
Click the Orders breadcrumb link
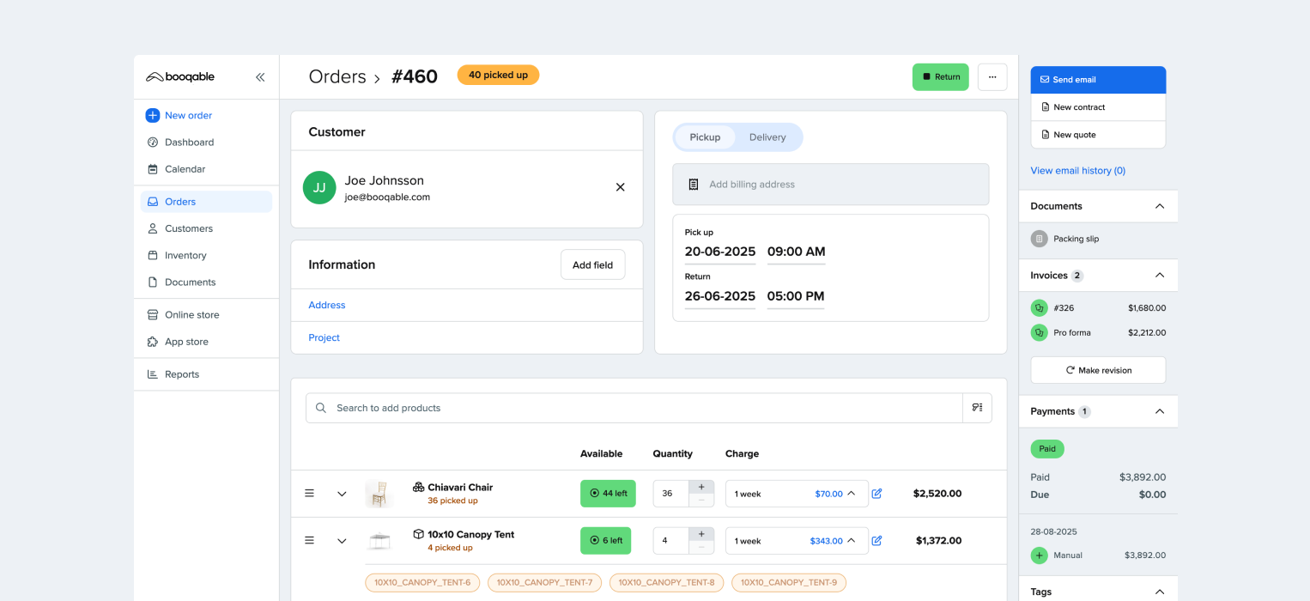coord(337,76)
